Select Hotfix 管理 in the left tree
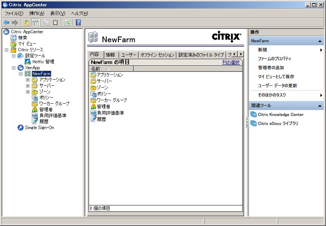The width and height of the screenshot is (326, 226). coord(43,62)
